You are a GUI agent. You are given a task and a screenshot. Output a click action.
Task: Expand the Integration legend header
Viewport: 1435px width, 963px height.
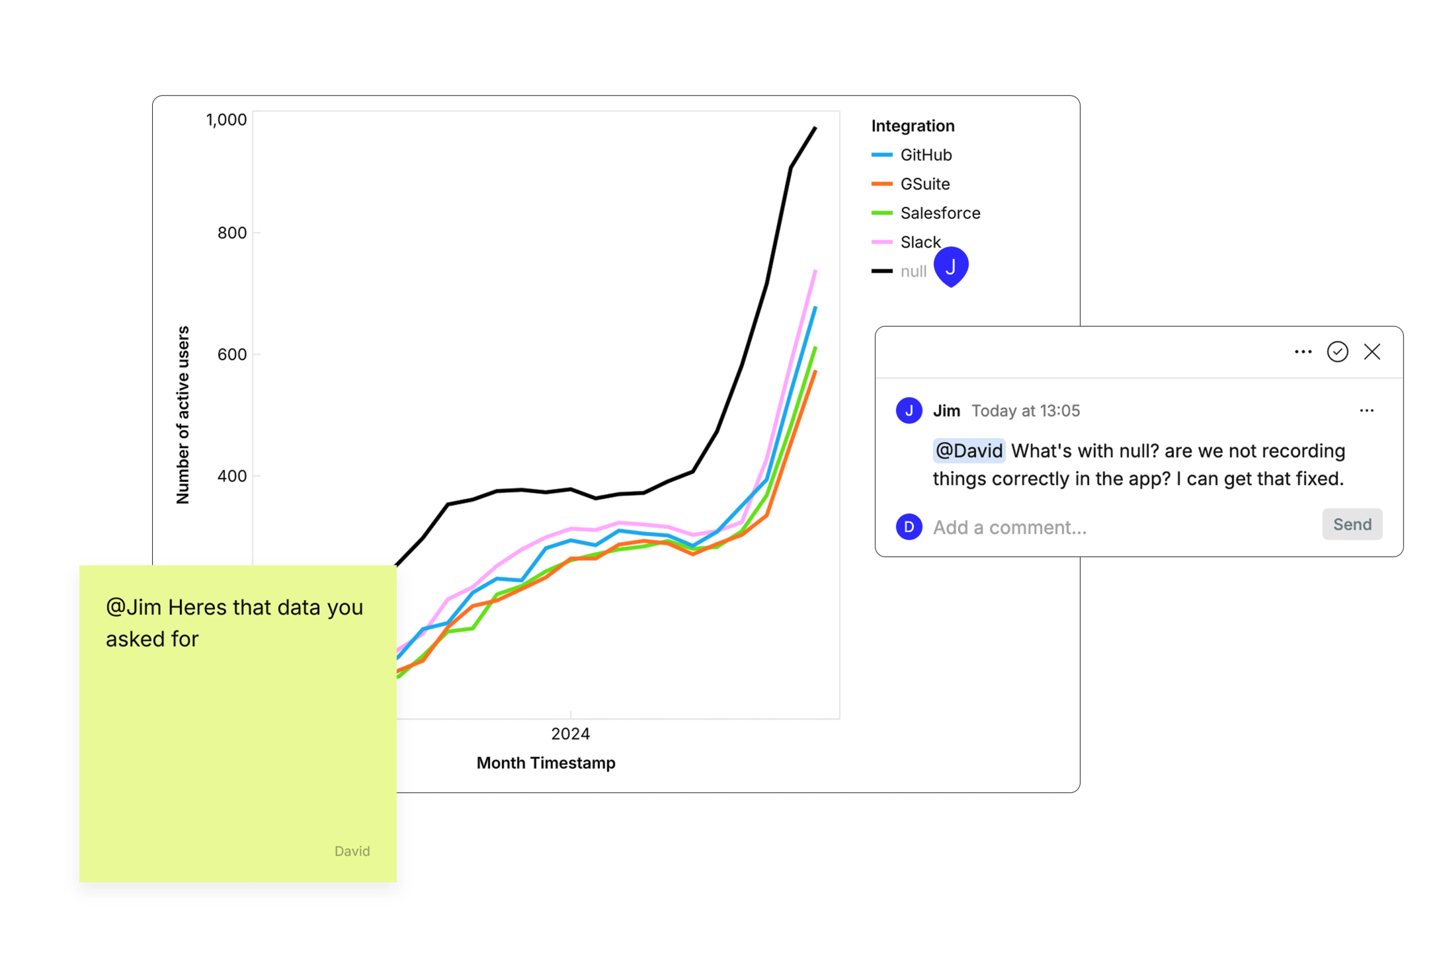click(x=913, y=126)
